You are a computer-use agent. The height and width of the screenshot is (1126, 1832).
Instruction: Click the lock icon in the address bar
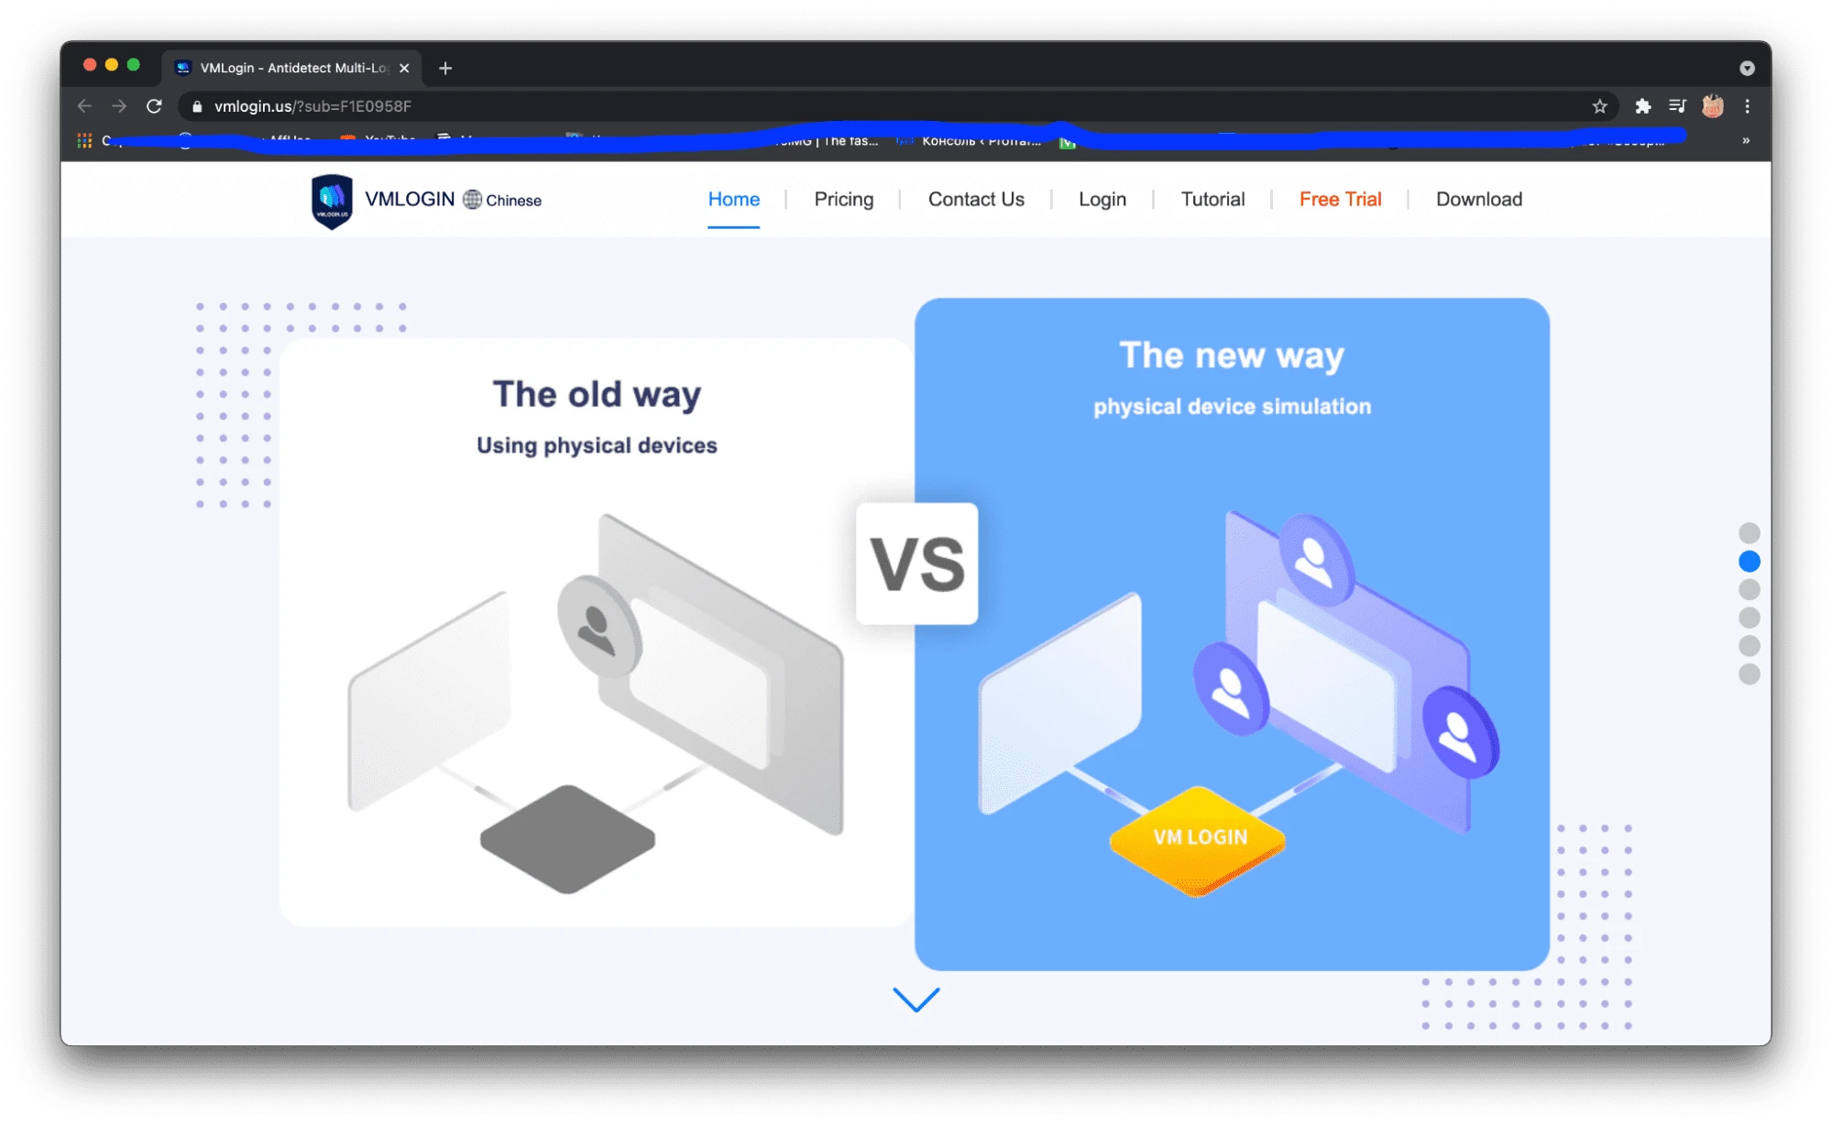pyautogui.click(x=197, y=106)
